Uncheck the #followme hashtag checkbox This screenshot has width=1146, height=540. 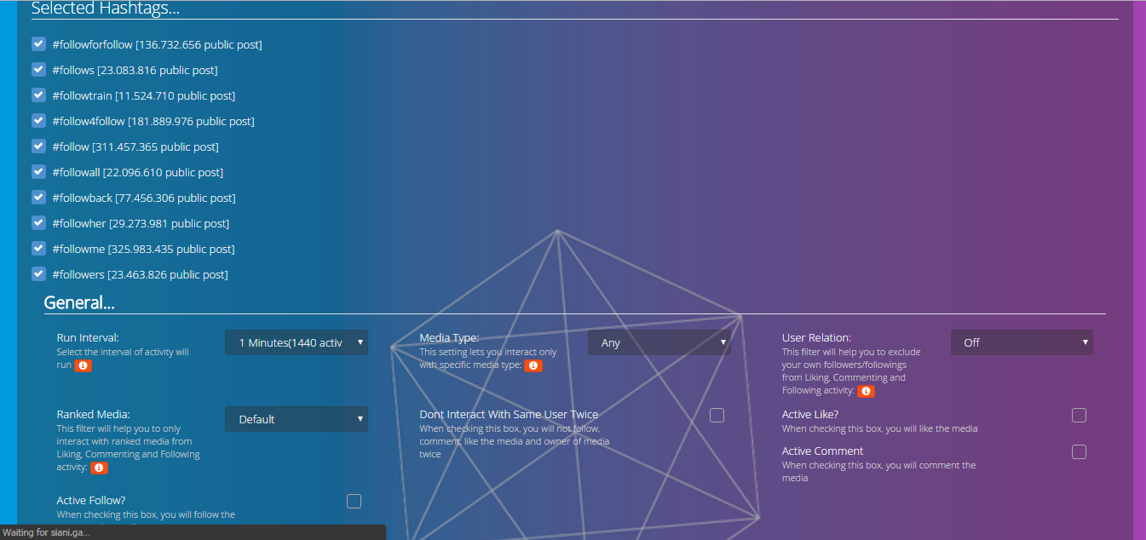(x=38, y=248)
